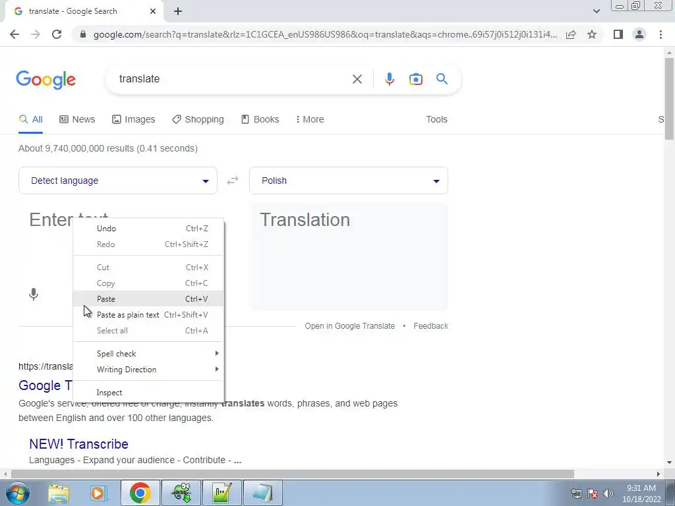Open the Windows Start button

pyautogui.click(x=17, y=493)
